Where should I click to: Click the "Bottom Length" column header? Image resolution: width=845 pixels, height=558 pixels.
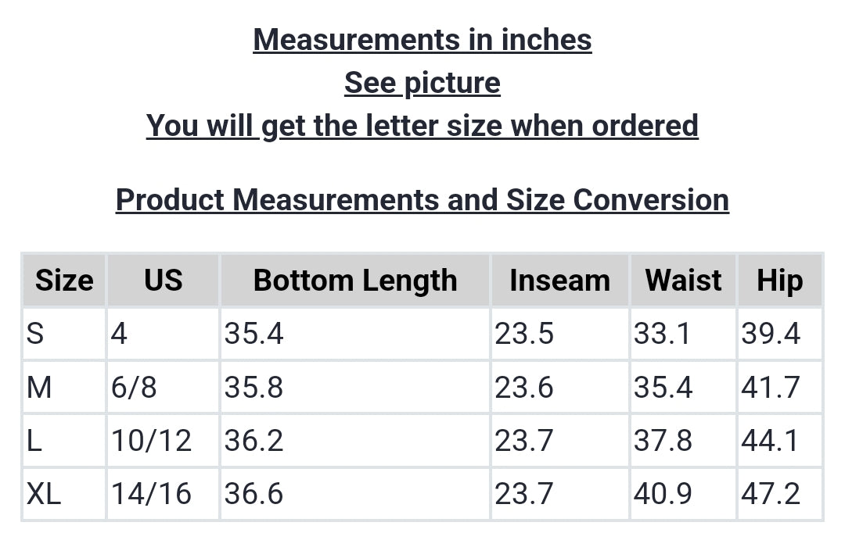click(355, 280)
